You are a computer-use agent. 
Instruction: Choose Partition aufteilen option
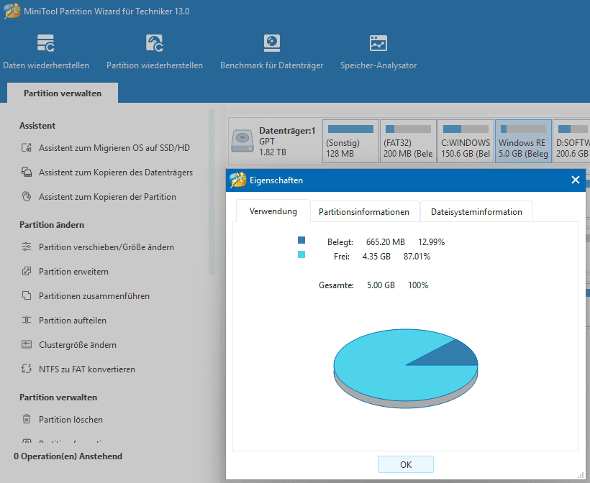tap(72, 321)
